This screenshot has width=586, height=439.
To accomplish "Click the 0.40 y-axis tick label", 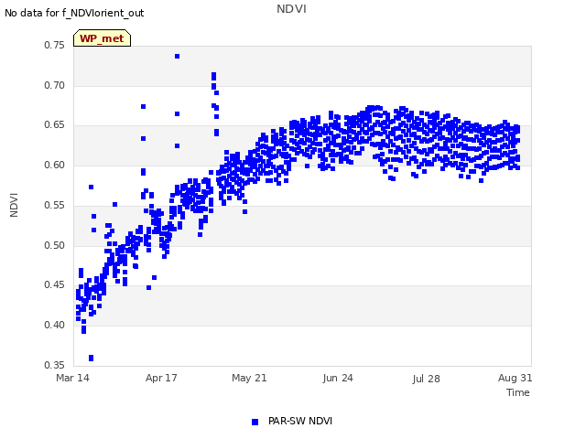I will tap(54, 325).
